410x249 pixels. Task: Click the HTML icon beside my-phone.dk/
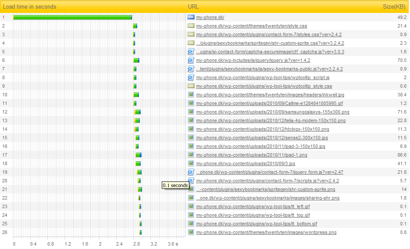click(191, 17)
